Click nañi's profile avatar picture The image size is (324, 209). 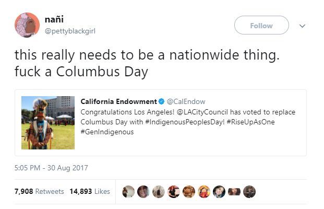point(27,25)
